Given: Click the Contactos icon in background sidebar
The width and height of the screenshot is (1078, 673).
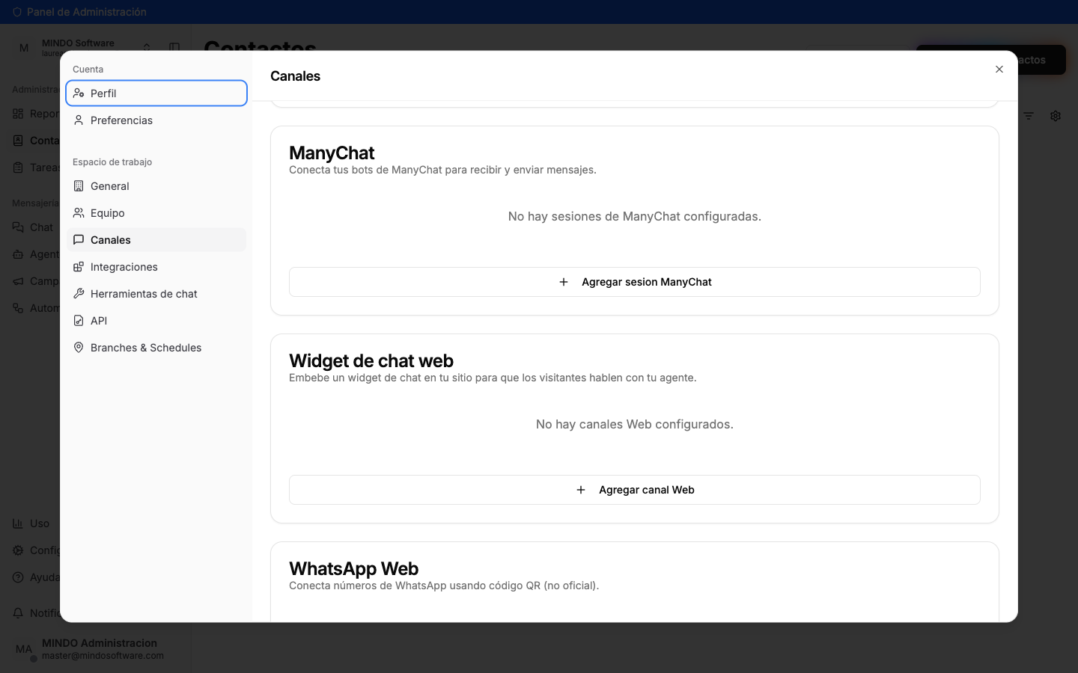Looking at the screenshot, I should (x=18, y=141).
